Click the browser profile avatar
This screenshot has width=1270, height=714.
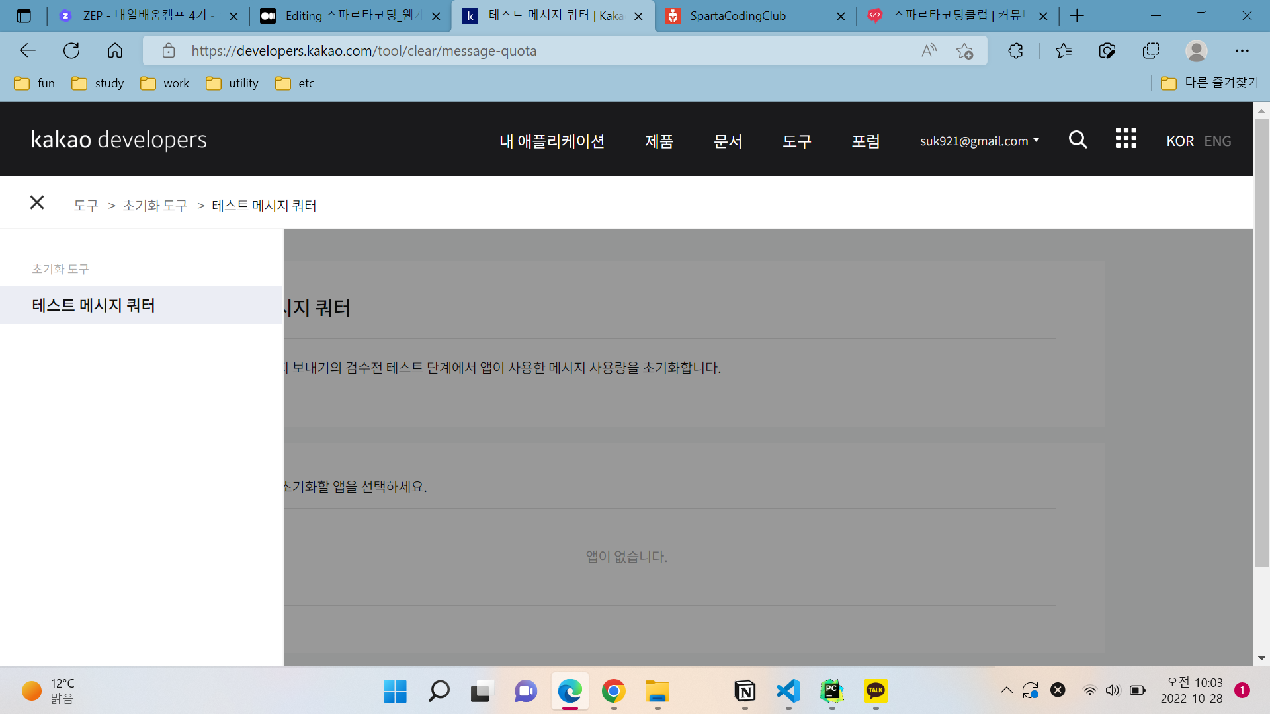[x=1196, y=50]
